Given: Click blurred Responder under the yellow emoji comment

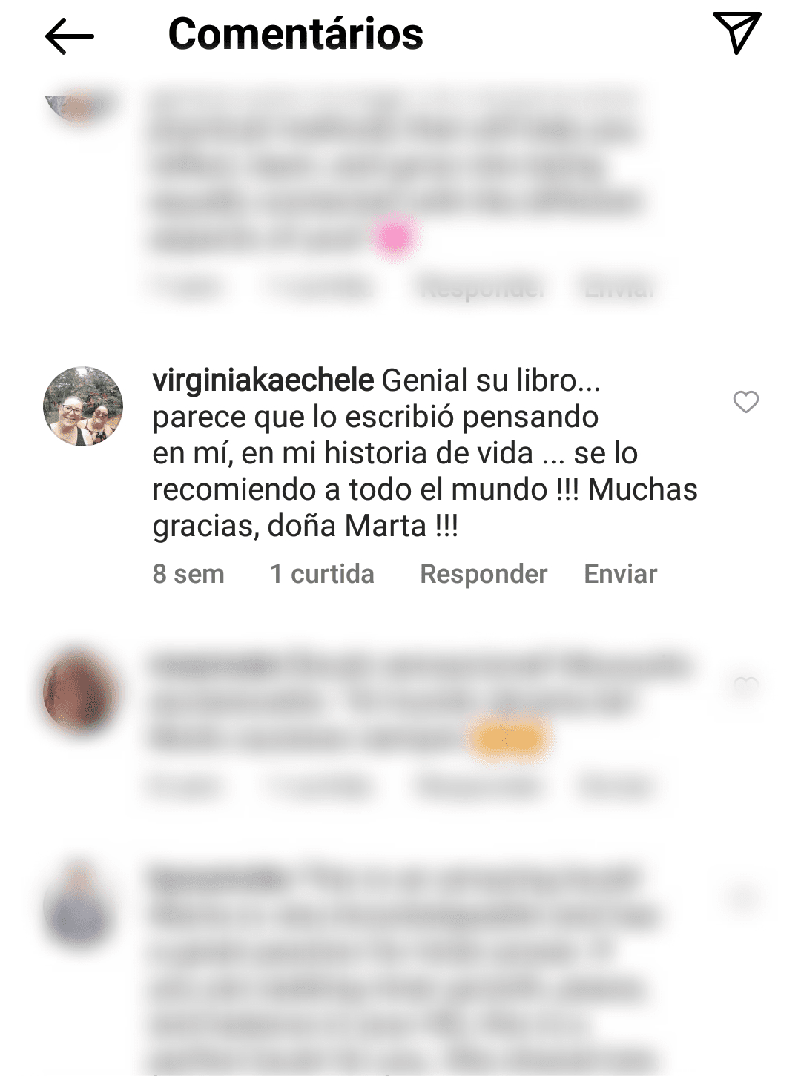Looking at the screenshot, I should [481, 786].
